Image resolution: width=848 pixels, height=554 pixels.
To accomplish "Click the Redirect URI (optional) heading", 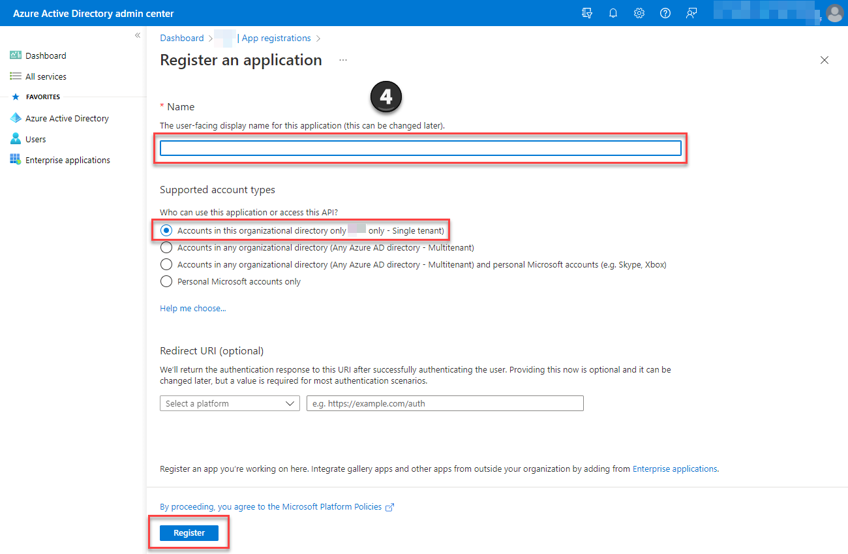I will point(211,351).
